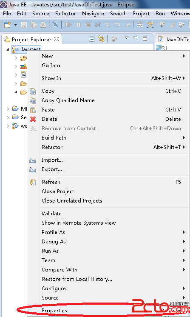This screenshot has width=190, height=317.
Task: Expand the library node under Javatest
Action: click(16, 66)
